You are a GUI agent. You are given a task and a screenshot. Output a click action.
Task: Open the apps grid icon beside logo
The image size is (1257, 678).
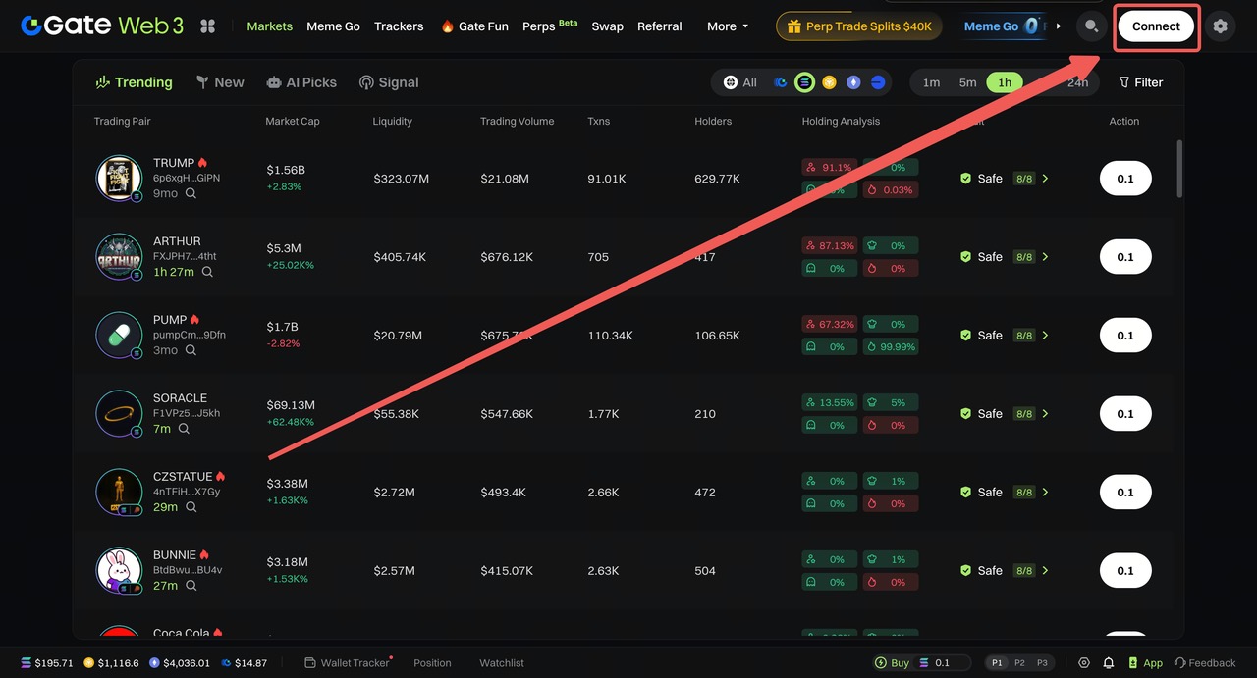[x=207, y=26]
